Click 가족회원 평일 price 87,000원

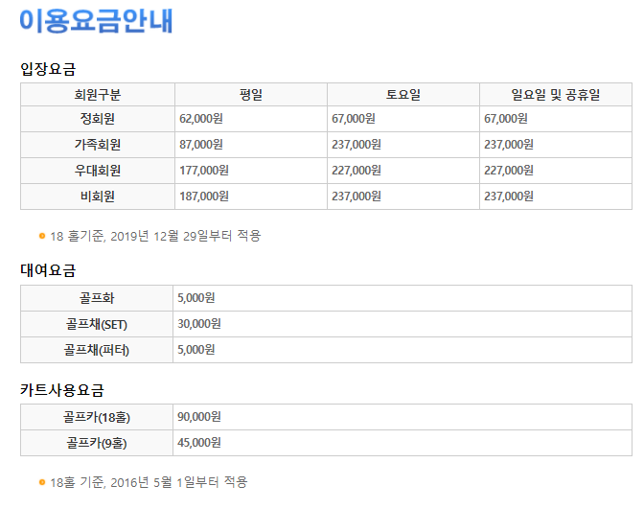201,145
